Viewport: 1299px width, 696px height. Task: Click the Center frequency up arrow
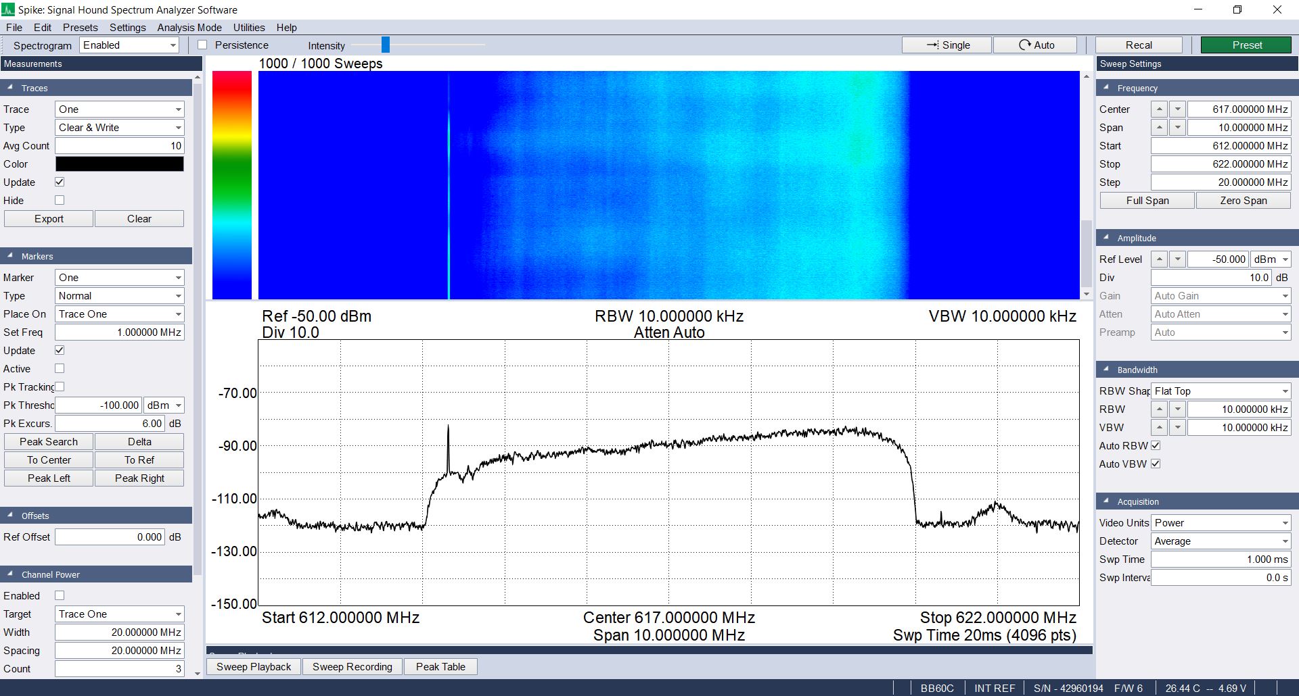coord(1160,109)
